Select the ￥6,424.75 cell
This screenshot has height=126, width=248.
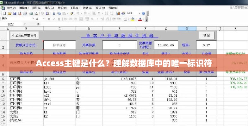click(236, 79)
